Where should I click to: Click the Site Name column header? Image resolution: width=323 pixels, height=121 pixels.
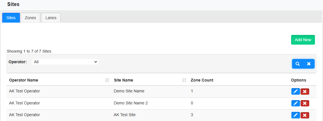[x=123, y=80]
